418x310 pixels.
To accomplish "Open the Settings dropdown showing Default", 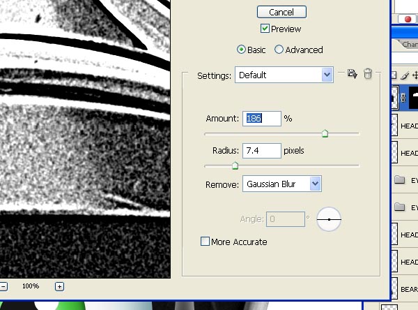I will (x=284, y=75).
